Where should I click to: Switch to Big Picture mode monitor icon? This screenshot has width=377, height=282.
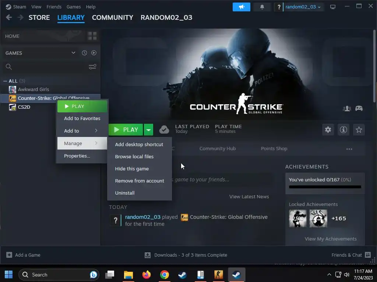click(333, 7)
